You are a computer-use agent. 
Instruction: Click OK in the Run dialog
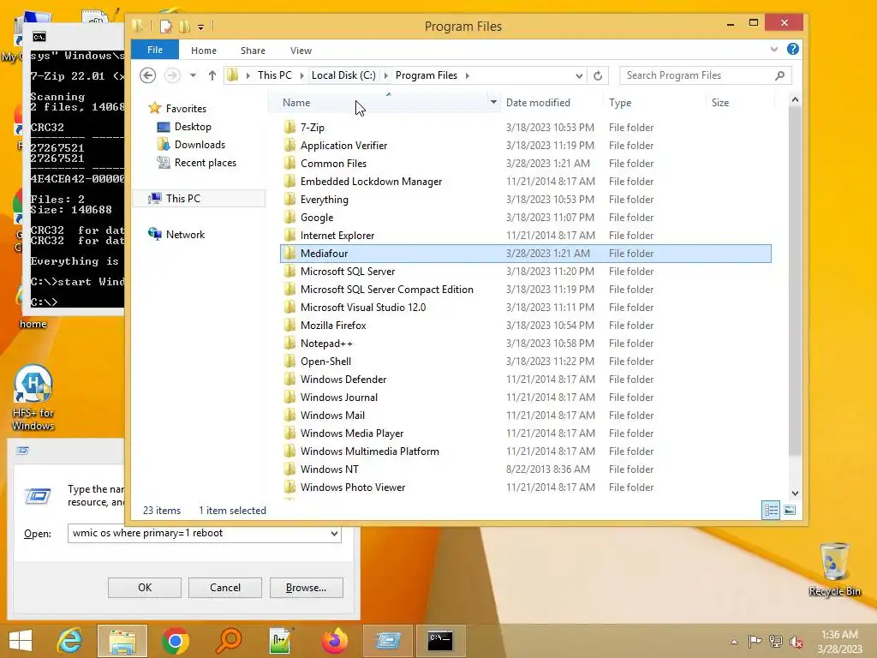pos(144,588)
